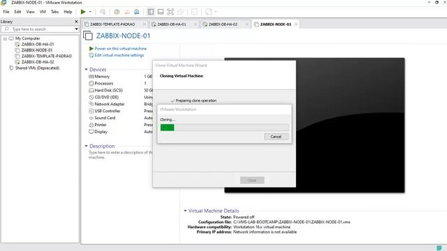Screen dimensions: 447x251
Task: Switch to the ZABBIX-NODE-01 tab
Action: pyautogui.click(x=276, y=24)
